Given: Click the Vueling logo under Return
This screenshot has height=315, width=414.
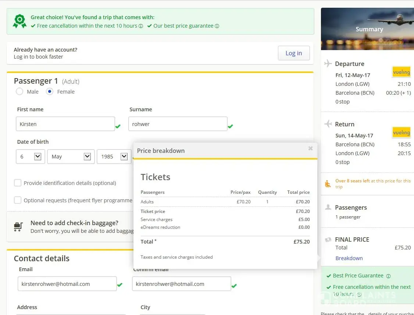Looking at the screenshot, I should (401, 132).
